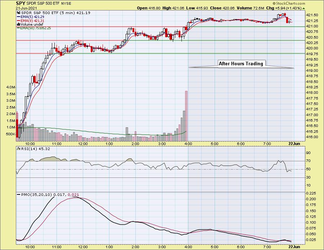Click the 421.50 price axis label
324x250 pixels.
click(312, 15)
